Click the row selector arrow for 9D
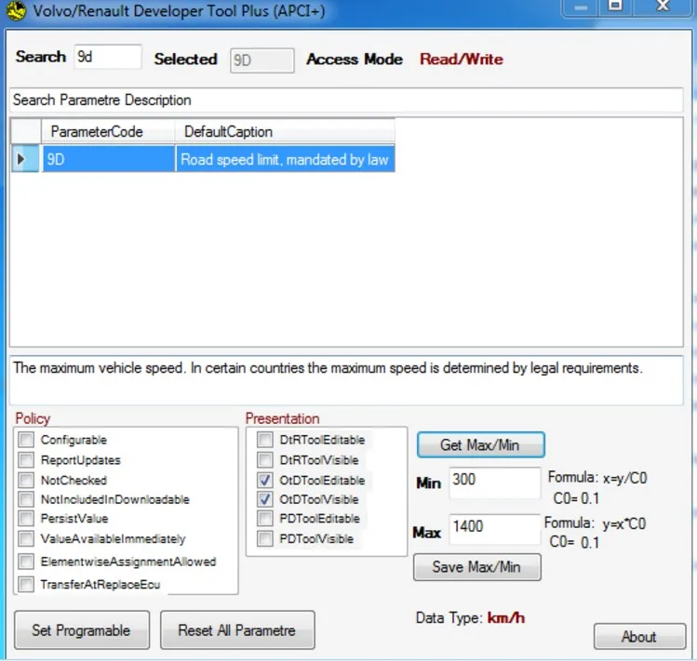Viewport: 697px width, 661px height. [25, 159]
